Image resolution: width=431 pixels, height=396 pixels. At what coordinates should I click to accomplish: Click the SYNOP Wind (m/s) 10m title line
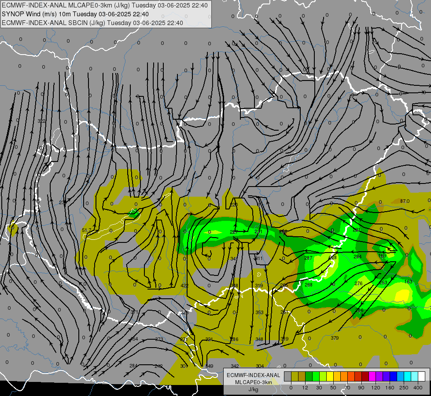click(75, 14)
